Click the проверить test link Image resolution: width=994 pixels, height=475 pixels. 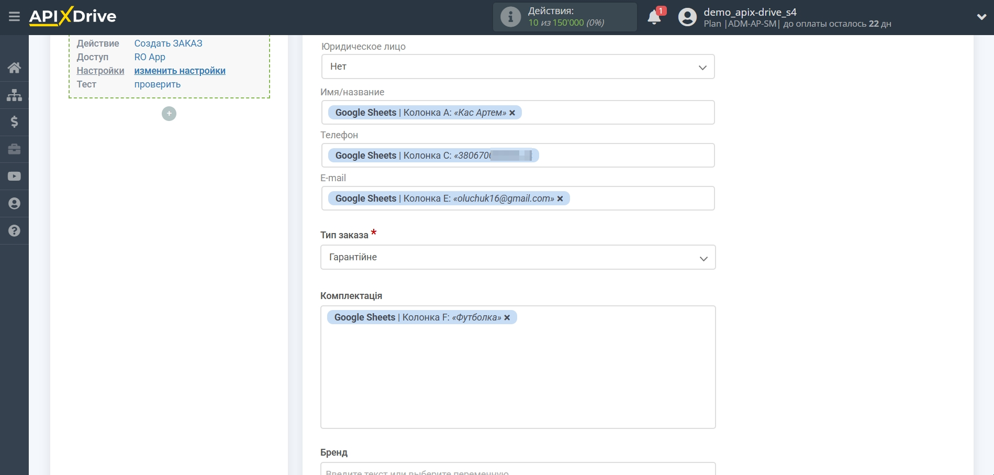[157, 84]
